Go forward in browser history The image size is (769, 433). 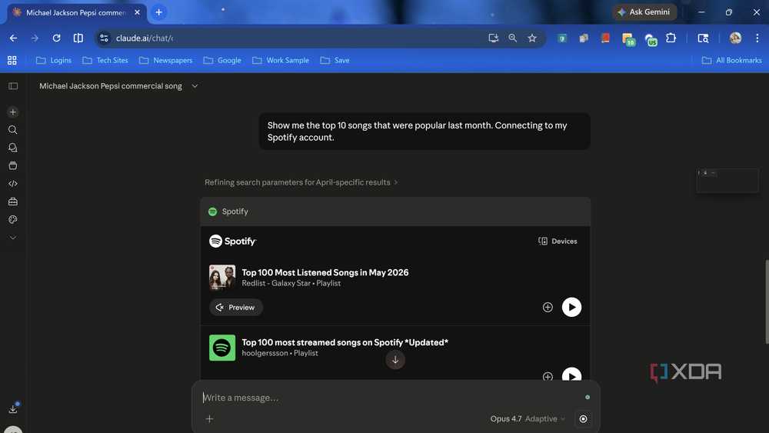pyautogui.click(x=35, y=38)
